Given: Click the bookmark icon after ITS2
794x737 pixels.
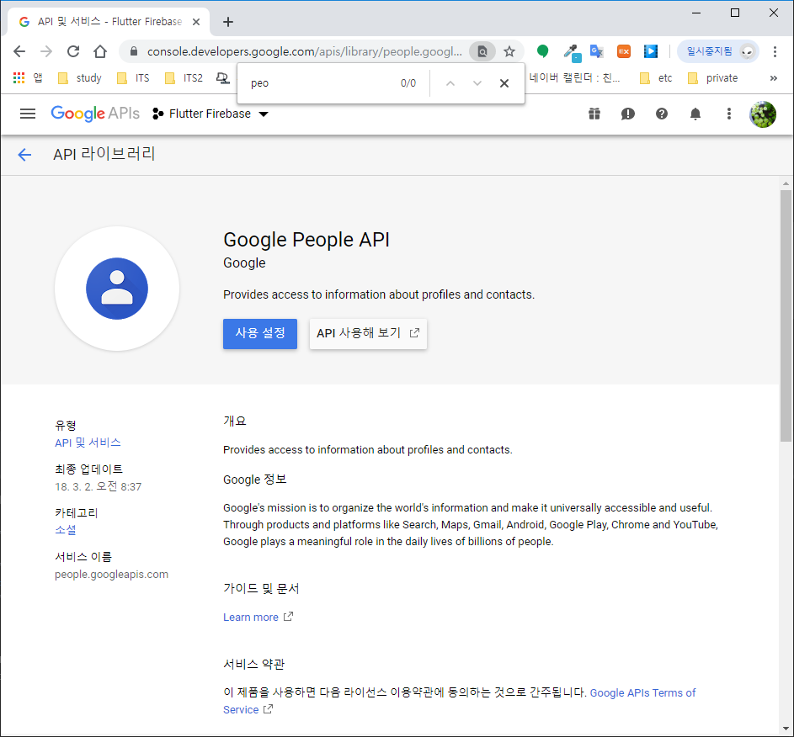Looking at the screenshot, I should [x=223, y=78].
